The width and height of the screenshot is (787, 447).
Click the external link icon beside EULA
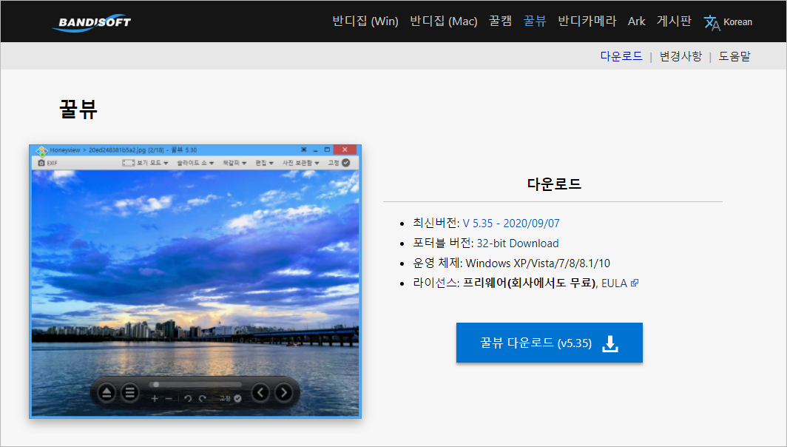[x=635, y=283]
